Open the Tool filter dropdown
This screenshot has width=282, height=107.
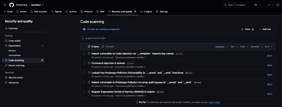(x=234, y=46)
